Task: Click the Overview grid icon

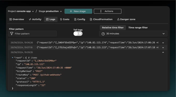Action: [11, 19]
